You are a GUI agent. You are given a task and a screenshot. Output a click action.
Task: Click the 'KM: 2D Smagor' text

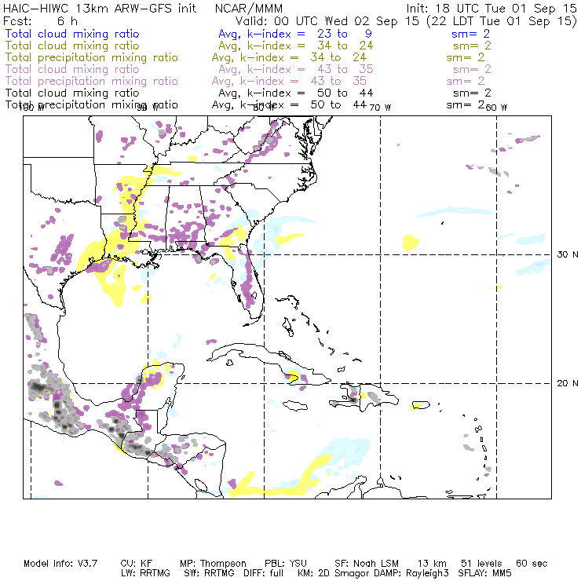coord(332,574)
